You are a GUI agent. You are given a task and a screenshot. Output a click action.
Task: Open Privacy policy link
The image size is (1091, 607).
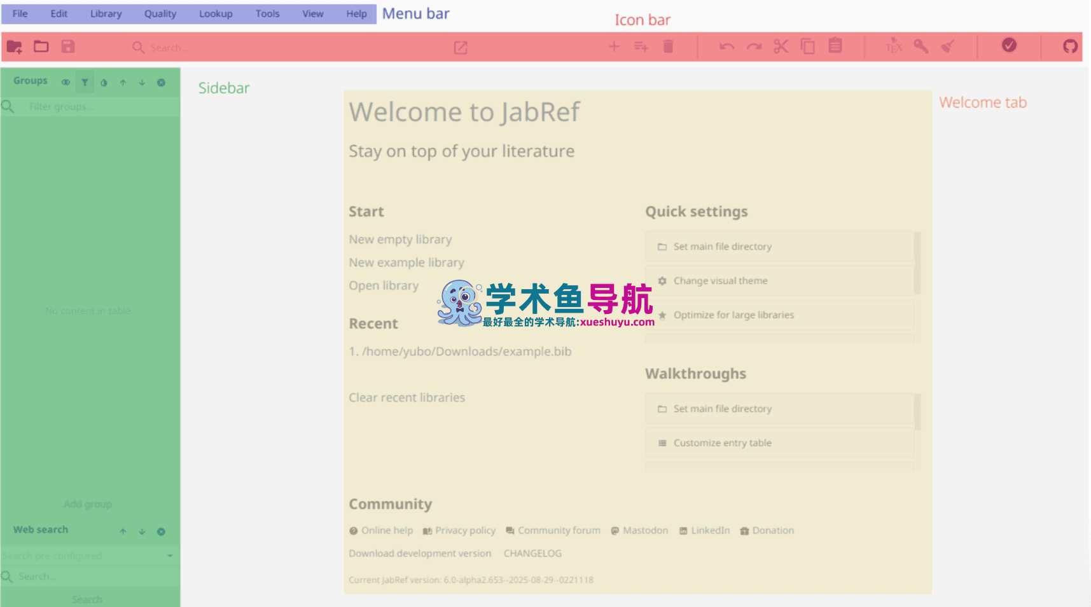tap(459, 531)
